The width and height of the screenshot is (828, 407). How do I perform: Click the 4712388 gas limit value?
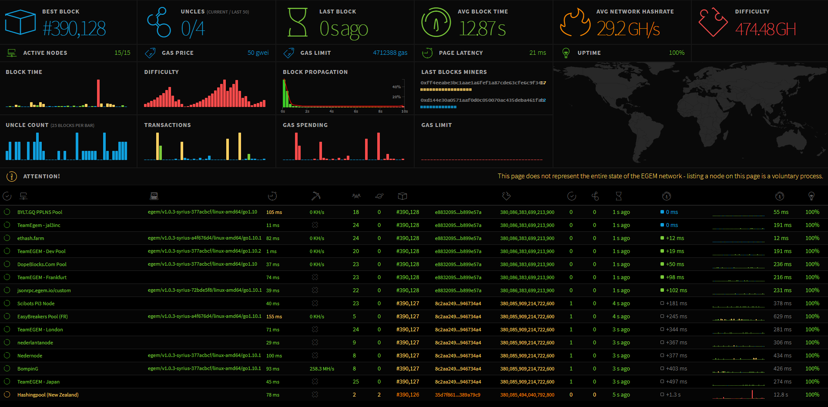point(390,53)
